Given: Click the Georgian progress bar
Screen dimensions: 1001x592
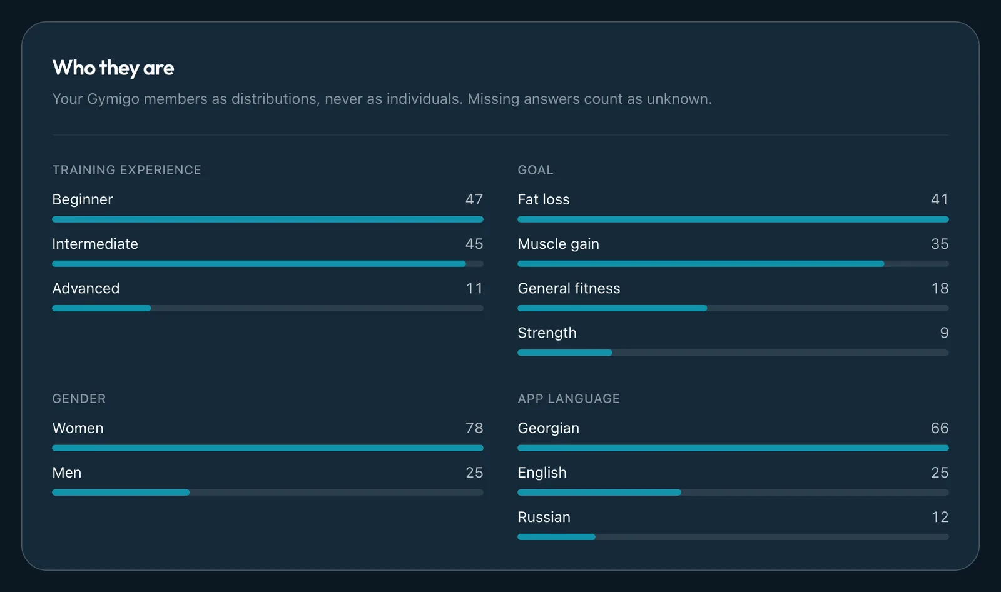Looking at the screenshot, I should pos(733,448).
